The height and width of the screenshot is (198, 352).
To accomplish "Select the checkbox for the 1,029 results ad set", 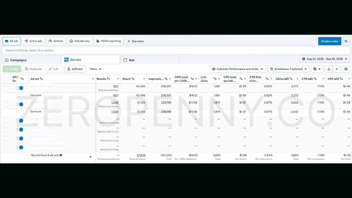I will (x=5, y=104).
